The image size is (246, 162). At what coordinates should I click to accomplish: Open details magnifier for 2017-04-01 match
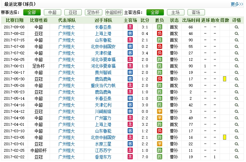click(236, 124)
